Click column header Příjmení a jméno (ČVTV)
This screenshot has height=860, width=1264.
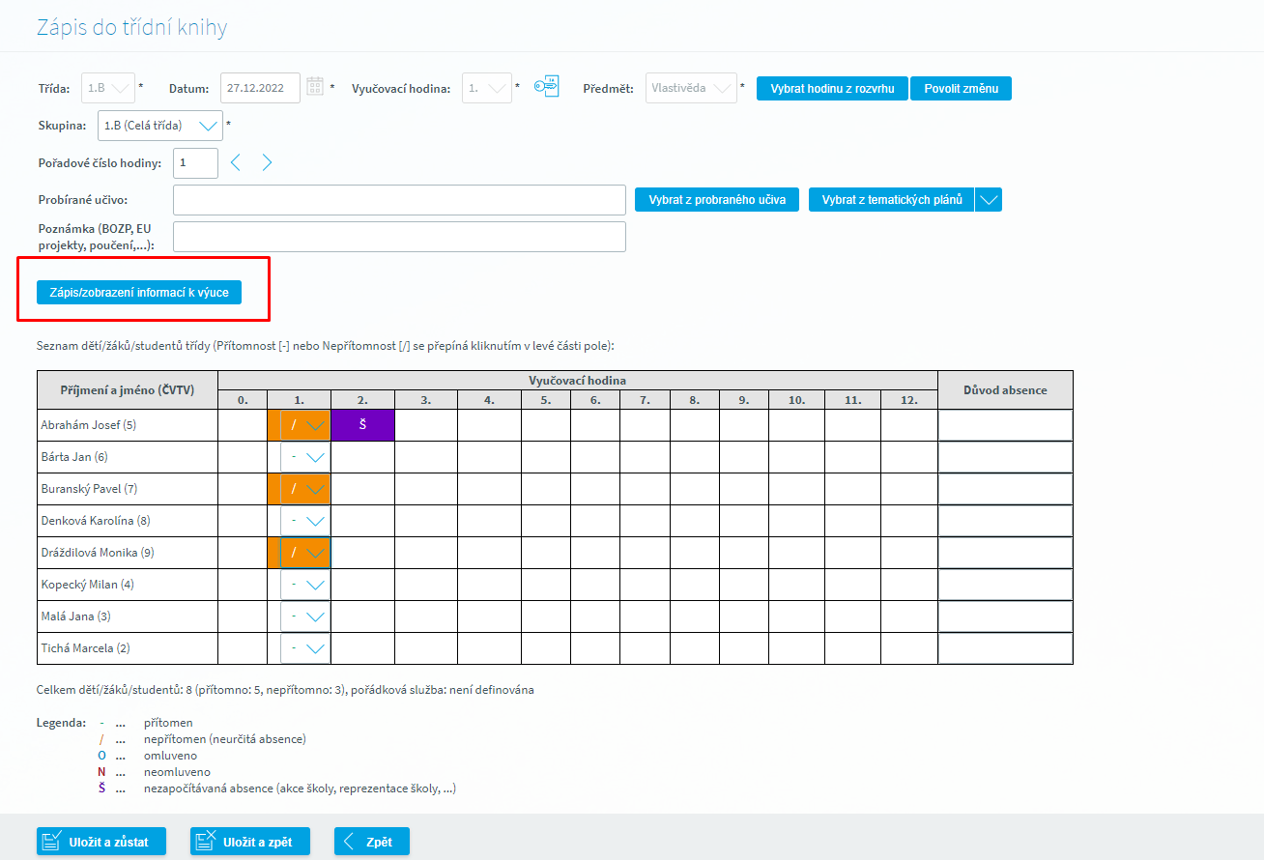point(128,389)
